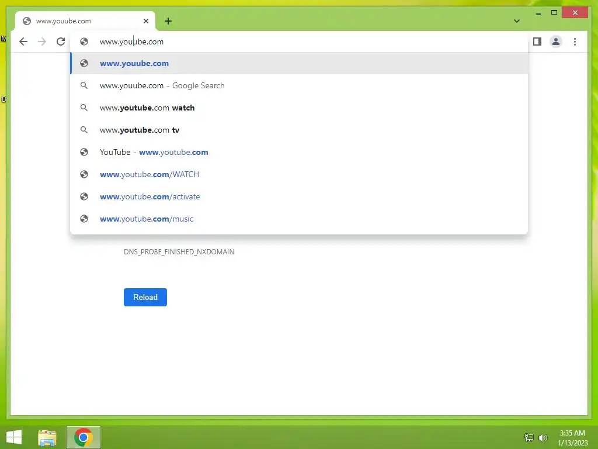598x449 pixels.
Task: Click inside the address bar text
Action: tap(131, 42)
